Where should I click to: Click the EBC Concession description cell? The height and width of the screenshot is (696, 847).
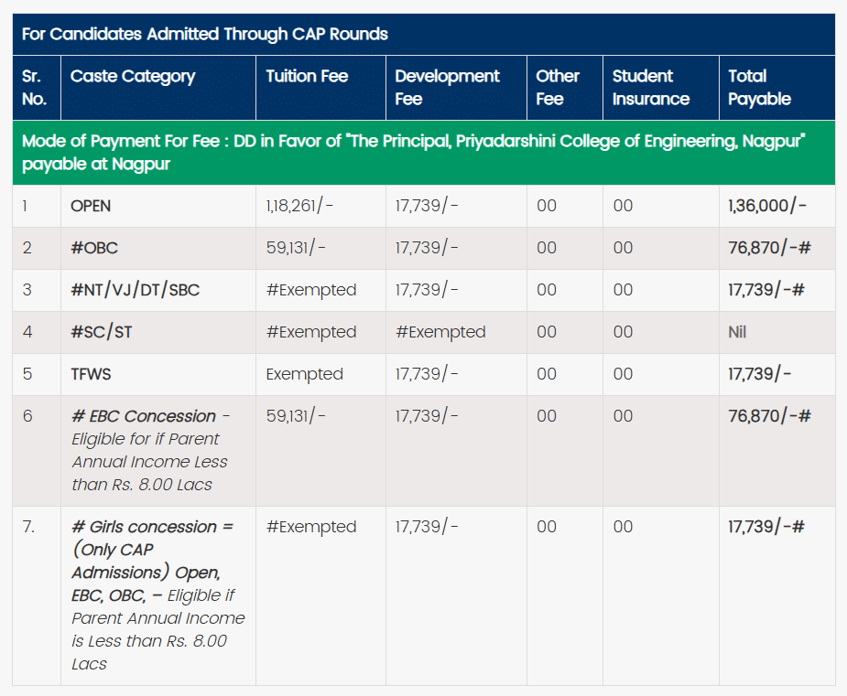149,450
